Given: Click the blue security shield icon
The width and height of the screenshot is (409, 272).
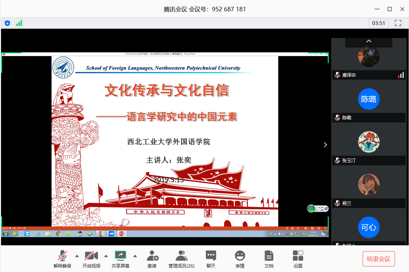Looking at the screenshot, I should [7, 23].
